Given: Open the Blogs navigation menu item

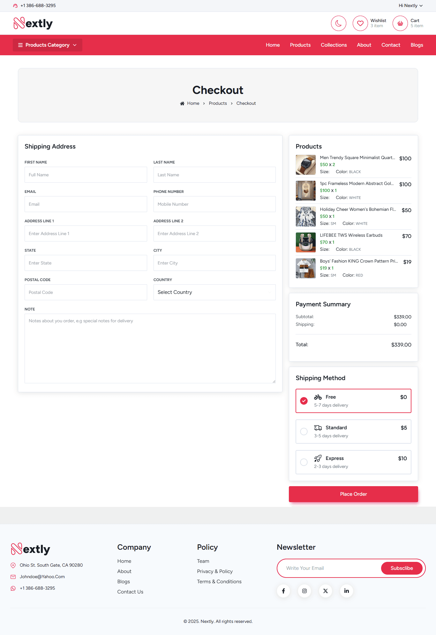Looking at the screenshot, I should 417,45.
